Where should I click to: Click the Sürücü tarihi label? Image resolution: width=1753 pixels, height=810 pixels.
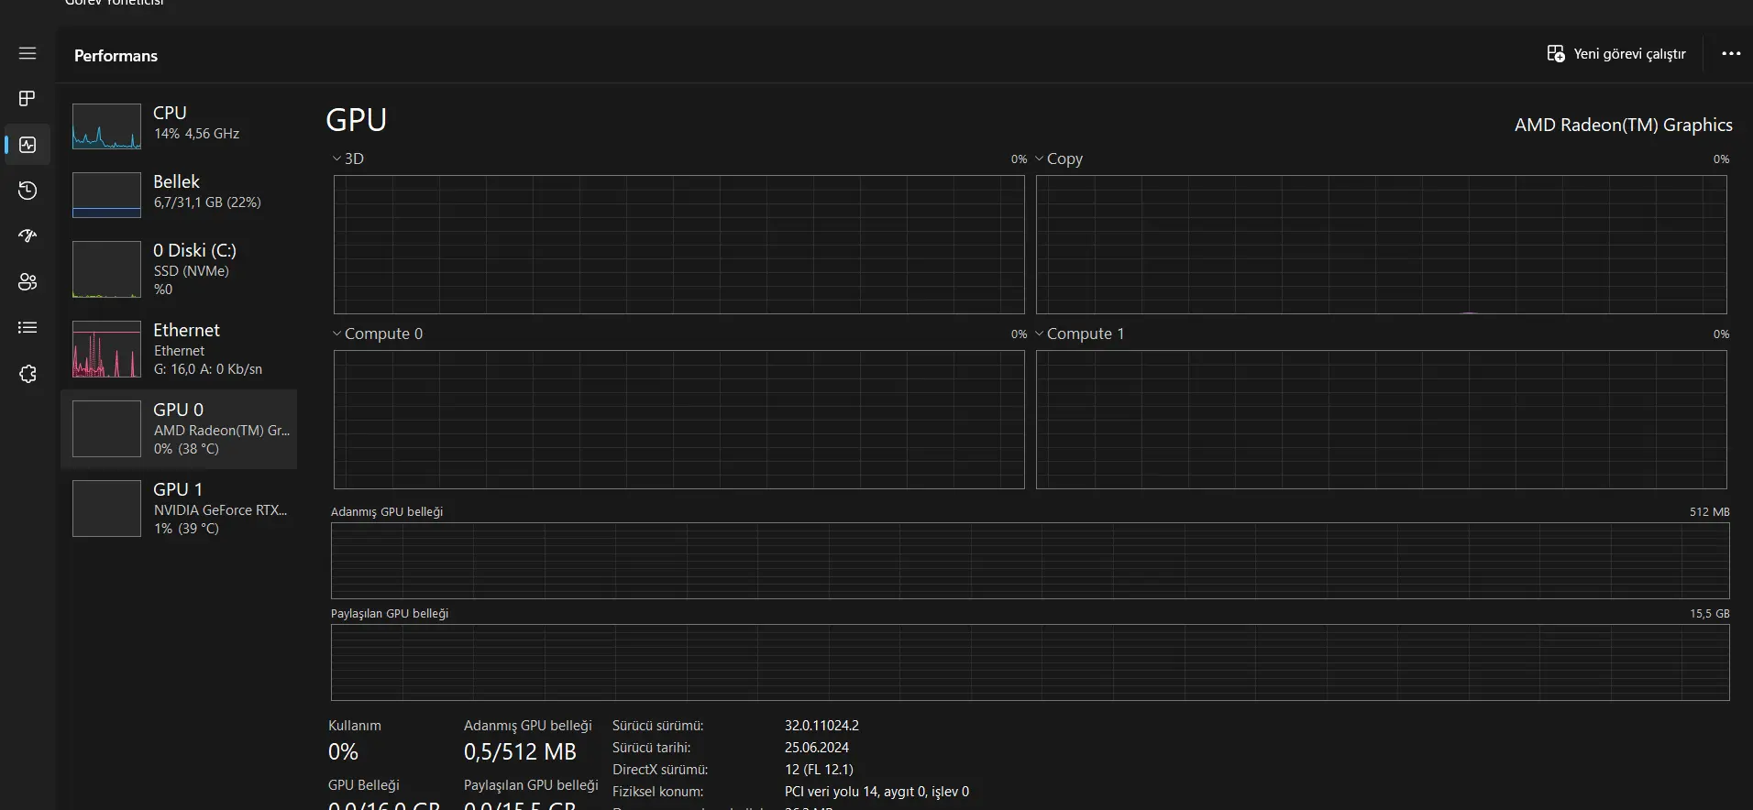point(651,748)
